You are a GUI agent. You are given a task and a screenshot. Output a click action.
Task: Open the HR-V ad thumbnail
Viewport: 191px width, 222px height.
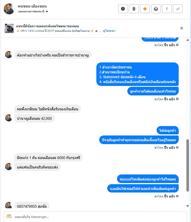click(x=9, y=28)
